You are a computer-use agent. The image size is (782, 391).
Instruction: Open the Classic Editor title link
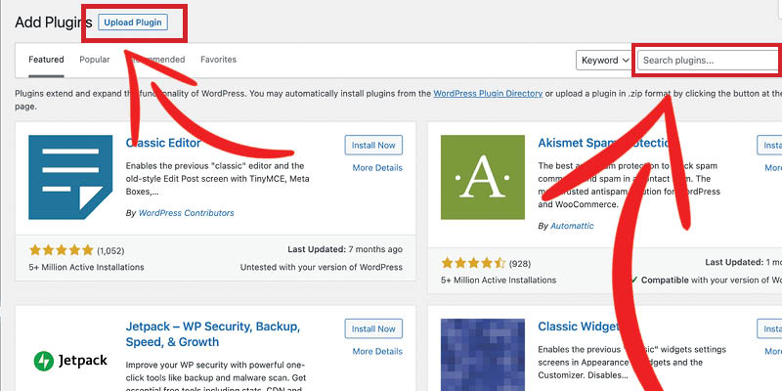pyautogui.click(x=163, y=143)
